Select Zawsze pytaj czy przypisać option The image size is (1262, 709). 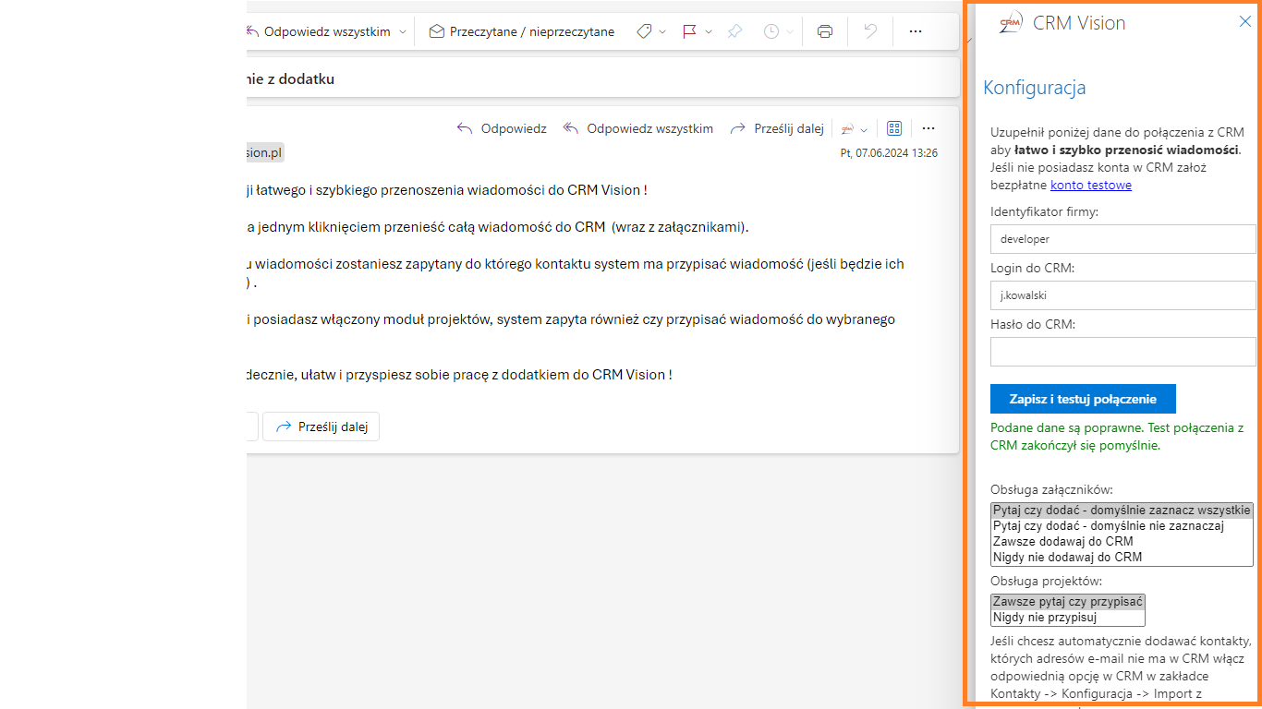[x=1068, y=601]
